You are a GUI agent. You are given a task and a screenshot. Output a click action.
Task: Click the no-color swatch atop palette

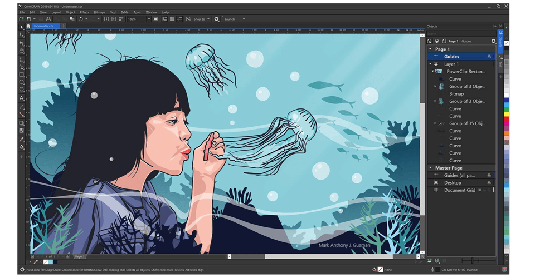point(507,43)
